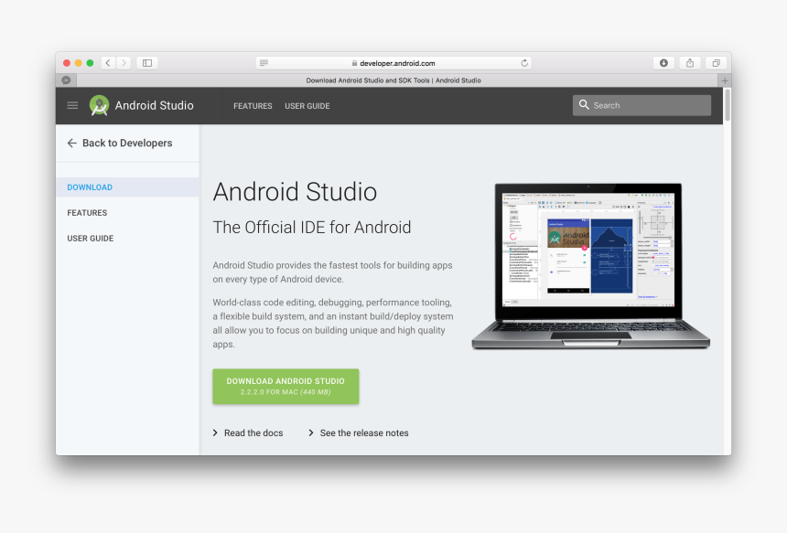
Task: Click the Share icon in Safari toolbar
Action: click(x=690, y=63)
